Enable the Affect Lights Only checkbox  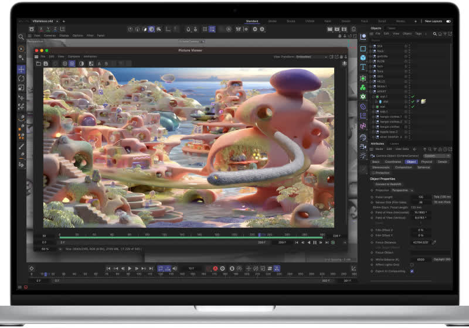(412, 265)
